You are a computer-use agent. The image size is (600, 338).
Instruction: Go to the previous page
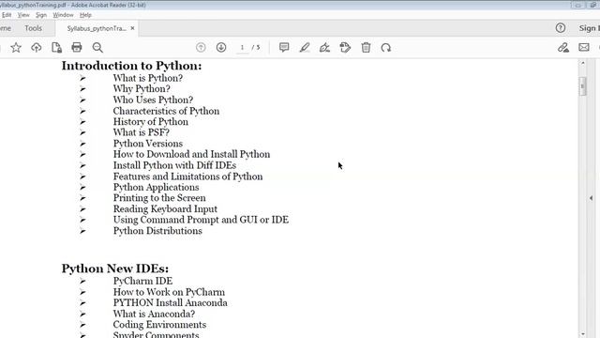pyautogui.click(x=201, y=48)
